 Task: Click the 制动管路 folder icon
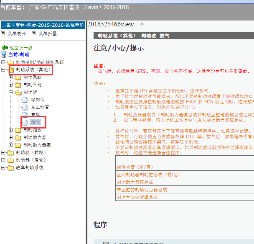click(18, 85)
